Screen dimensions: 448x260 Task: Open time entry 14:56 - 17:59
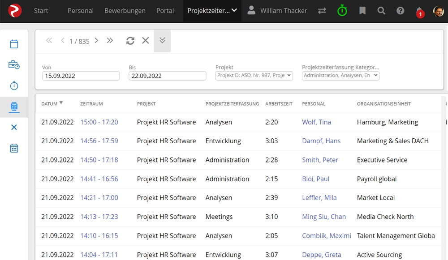pos(99,141)
